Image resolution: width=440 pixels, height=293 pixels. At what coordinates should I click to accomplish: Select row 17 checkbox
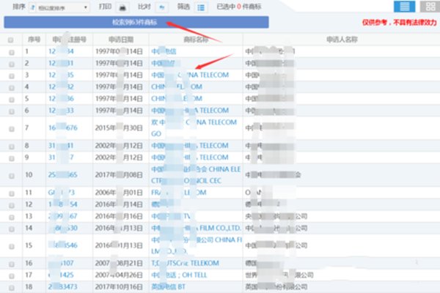12,276
